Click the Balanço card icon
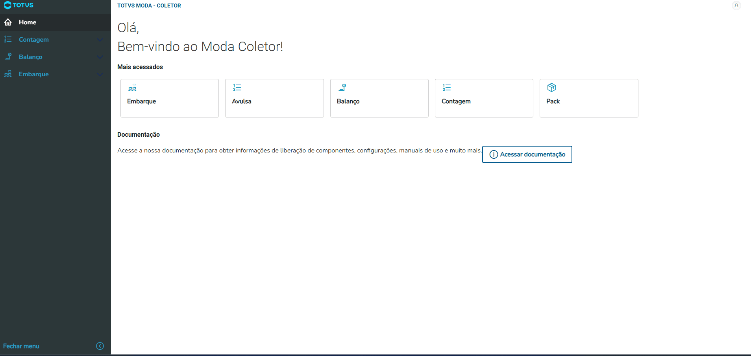Image resolution: width=751 pixels, height=356 pixels. [x=342, y=87]
